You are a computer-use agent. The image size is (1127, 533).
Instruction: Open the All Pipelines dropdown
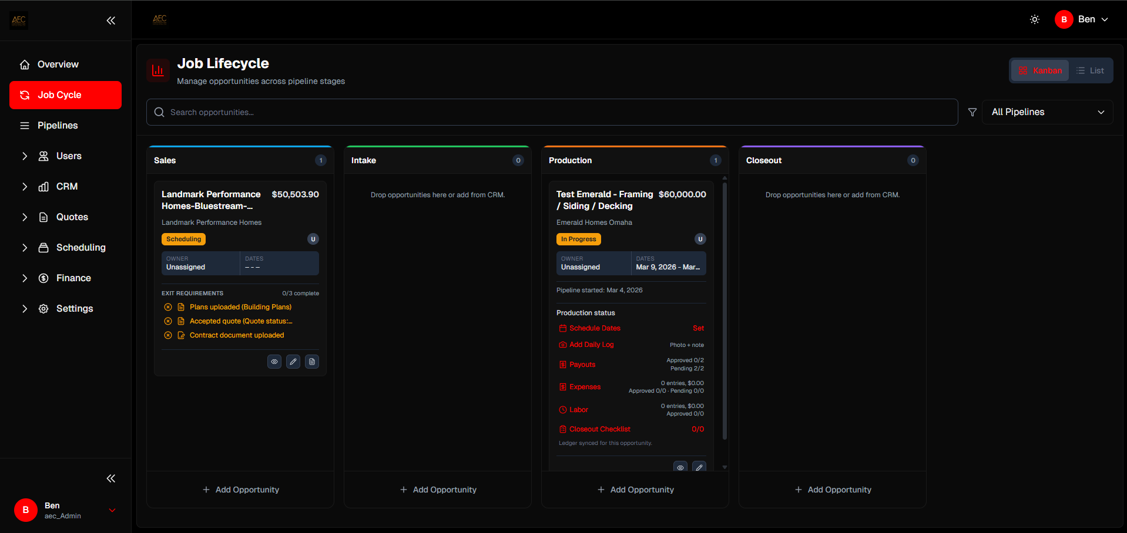pos(1047,112)
